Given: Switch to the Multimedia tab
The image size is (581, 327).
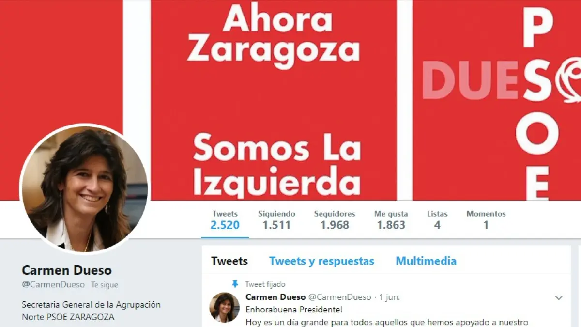Looking at the screenshot, I should (426, 261).
